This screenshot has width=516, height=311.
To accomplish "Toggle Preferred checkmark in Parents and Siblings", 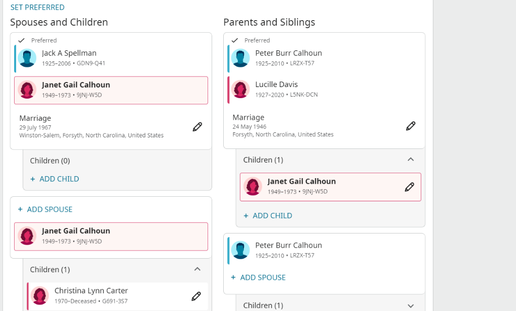I will pos(234,40).
